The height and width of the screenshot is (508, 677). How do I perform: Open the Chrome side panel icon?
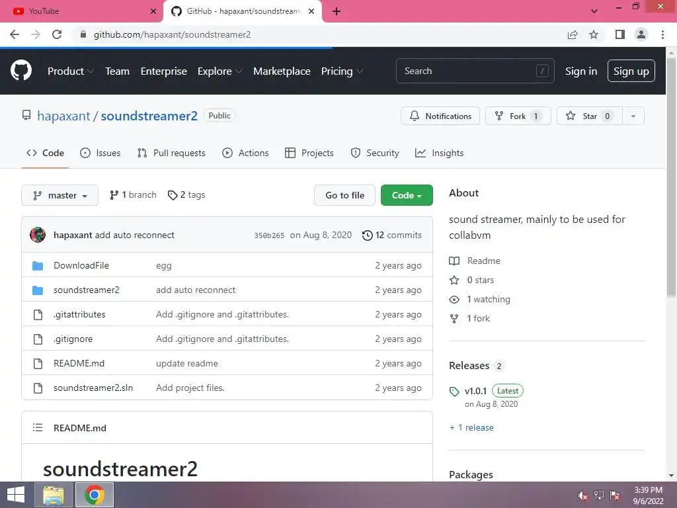coord(620,34)
